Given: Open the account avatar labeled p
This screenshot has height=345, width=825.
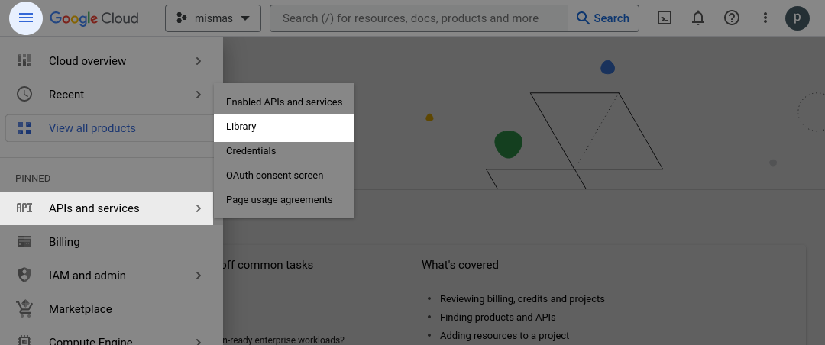Looking at the screenshot, I should pyautogui.click(x=797, y=18).
